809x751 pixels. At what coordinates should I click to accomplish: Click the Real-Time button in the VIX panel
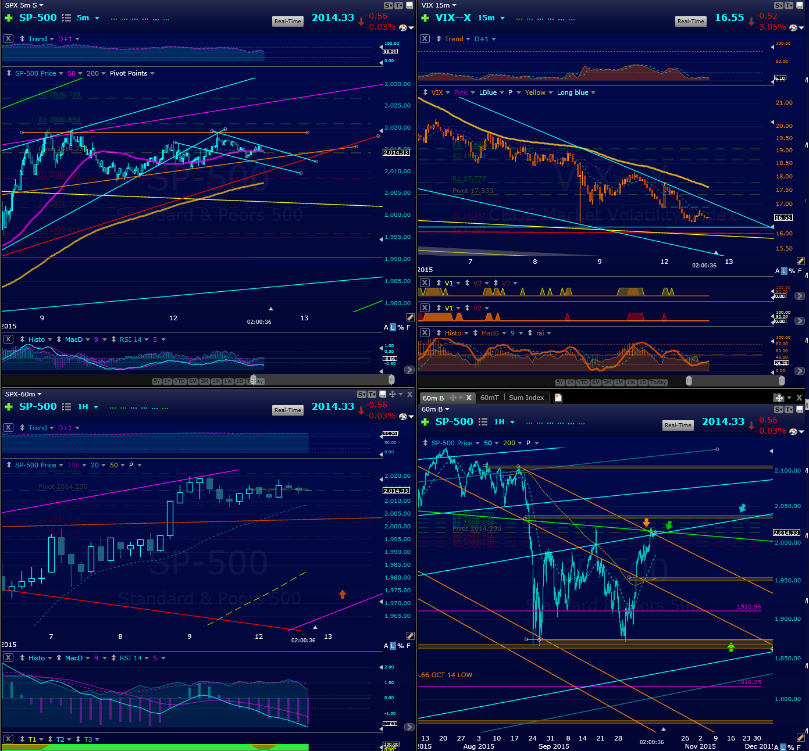point(691,22)
